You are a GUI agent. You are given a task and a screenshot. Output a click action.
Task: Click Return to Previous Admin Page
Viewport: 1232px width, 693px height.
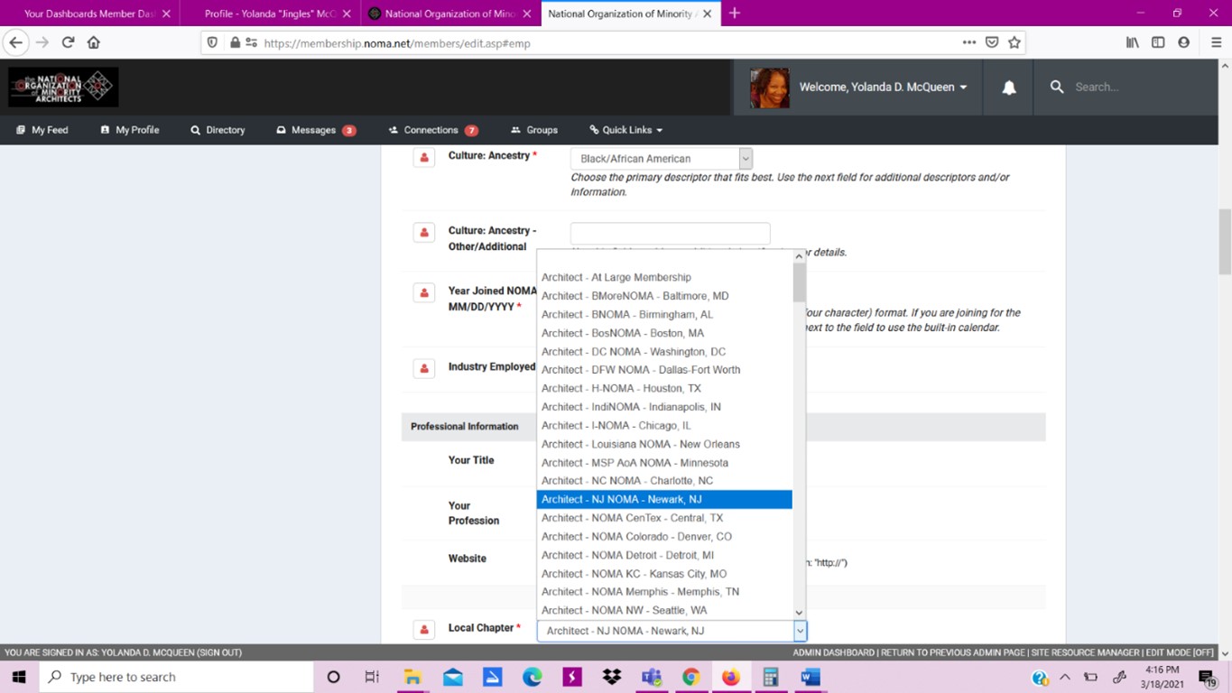[x=953, y=652]
